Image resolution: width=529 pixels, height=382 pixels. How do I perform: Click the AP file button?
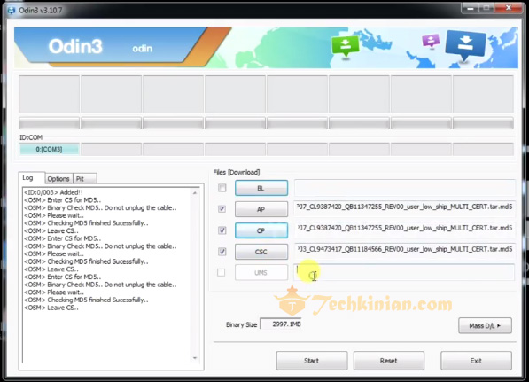tap(261, 209)
